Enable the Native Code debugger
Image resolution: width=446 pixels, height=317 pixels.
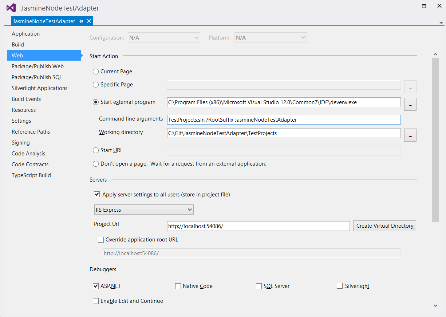click(178, 286)
